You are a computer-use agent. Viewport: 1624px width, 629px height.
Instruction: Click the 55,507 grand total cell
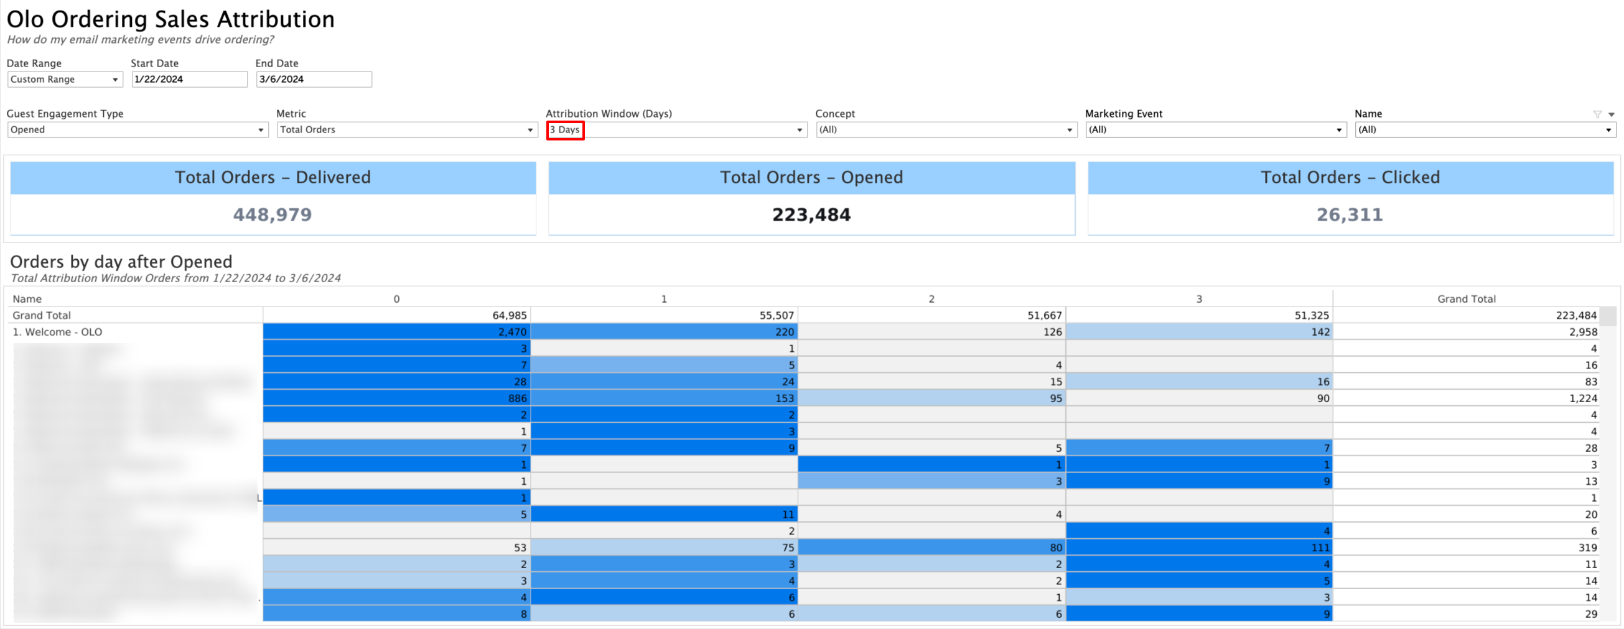(x=664, y=316)
